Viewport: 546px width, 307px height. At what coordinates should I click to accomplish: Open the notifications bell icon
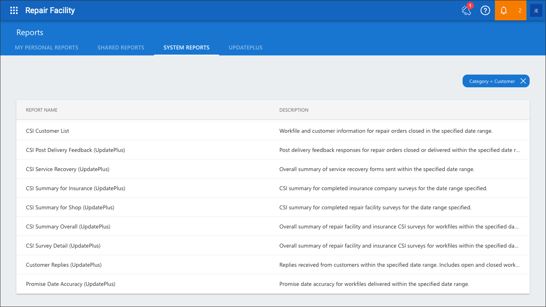tap(504, 10)
